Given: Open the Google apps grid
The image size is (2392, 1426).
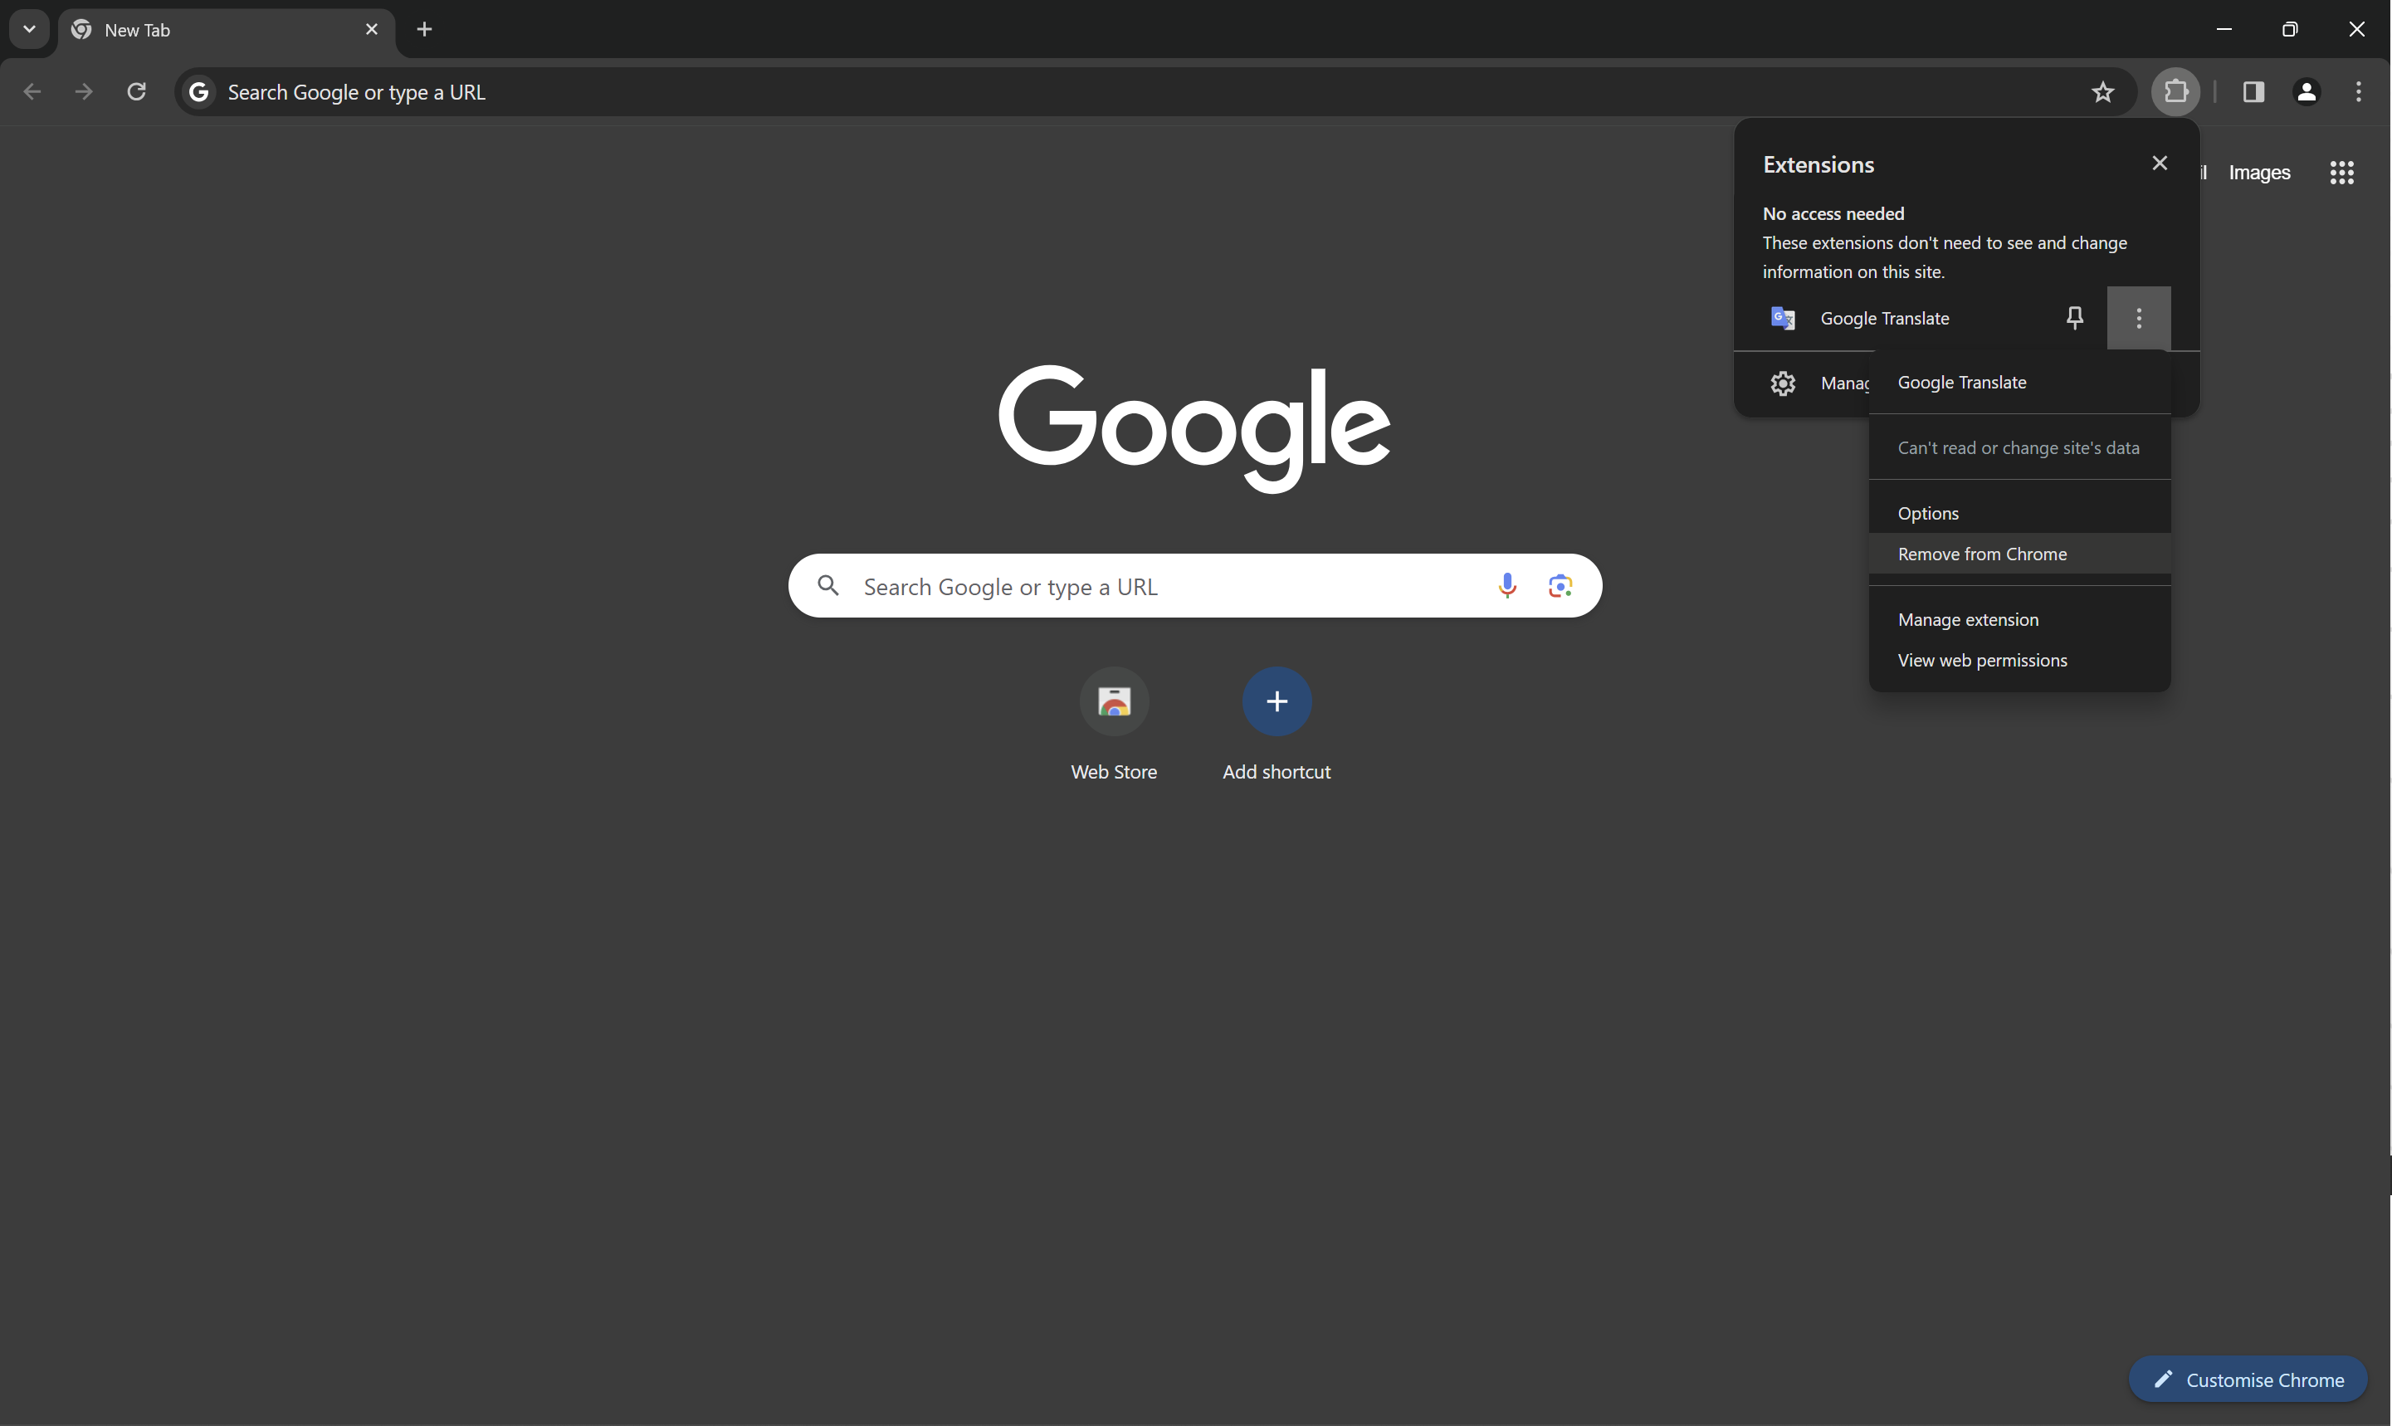Looking at the screenshot, I should (x=2342, y=173).
